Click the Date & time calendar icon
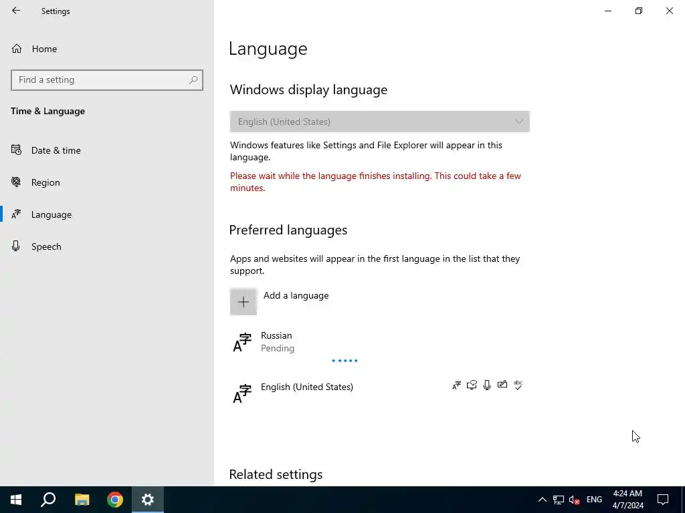The image size is (685, 513). click(16, 150)
